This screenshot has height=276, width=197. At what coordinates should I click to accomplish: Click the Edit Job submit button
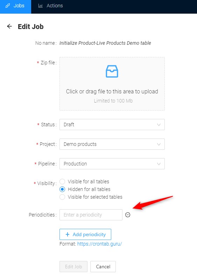tap(73, 267)
